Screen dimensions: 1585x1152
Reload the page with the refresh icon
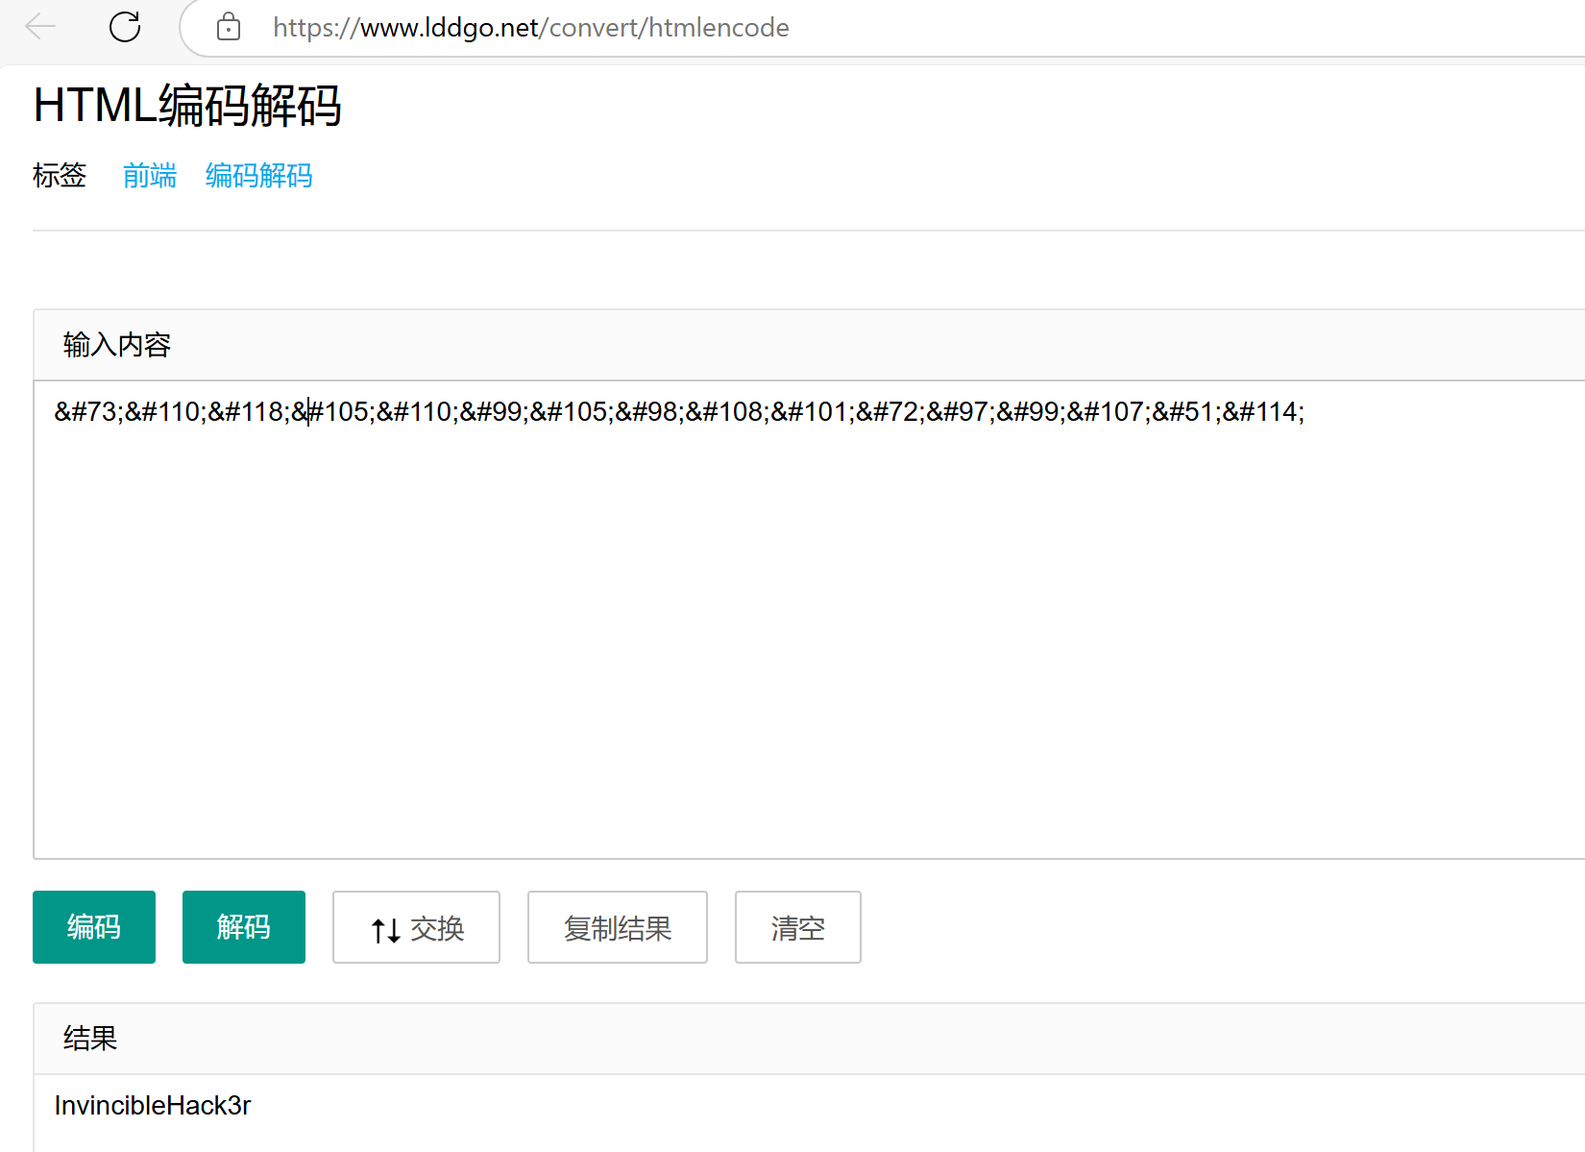coord(125,27)
